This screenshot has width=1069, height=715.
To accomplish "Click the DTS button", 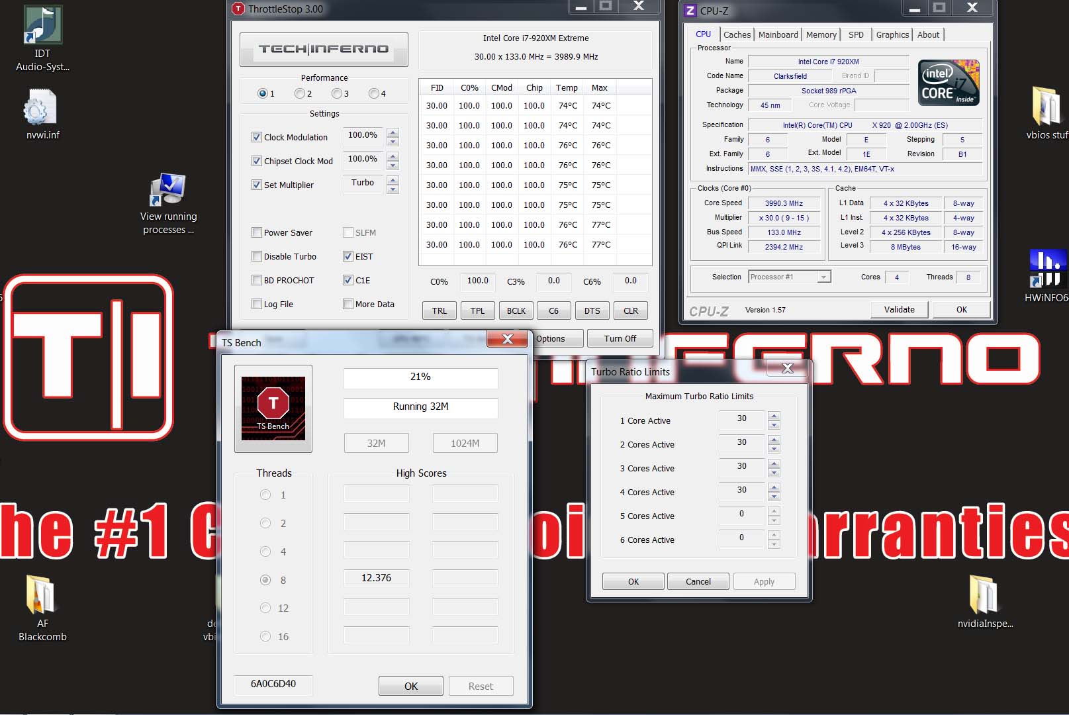I will tap(592, 310).
